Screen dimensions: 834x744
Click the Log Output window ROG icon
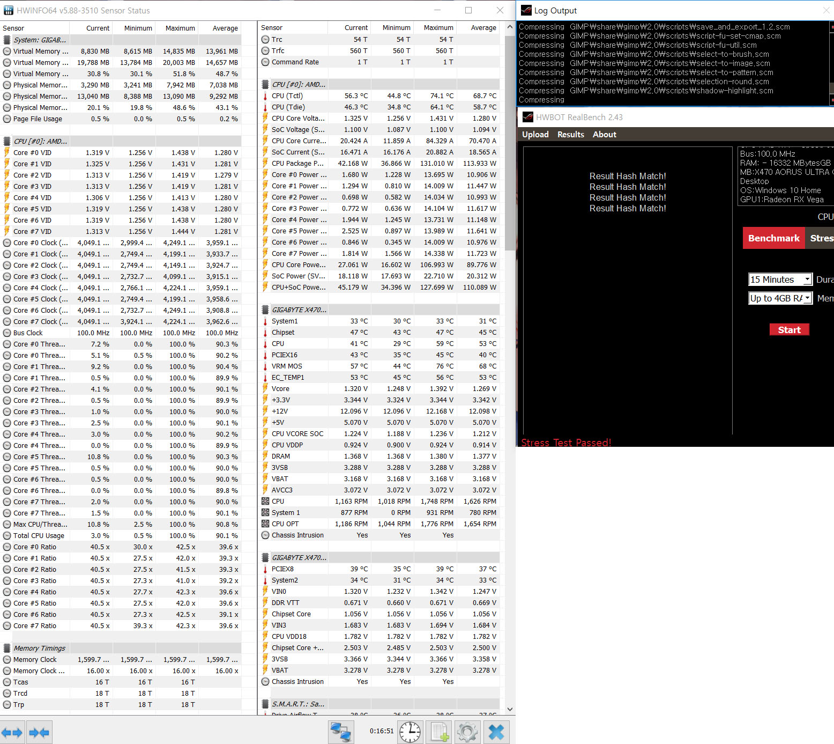tap(526, 10)
